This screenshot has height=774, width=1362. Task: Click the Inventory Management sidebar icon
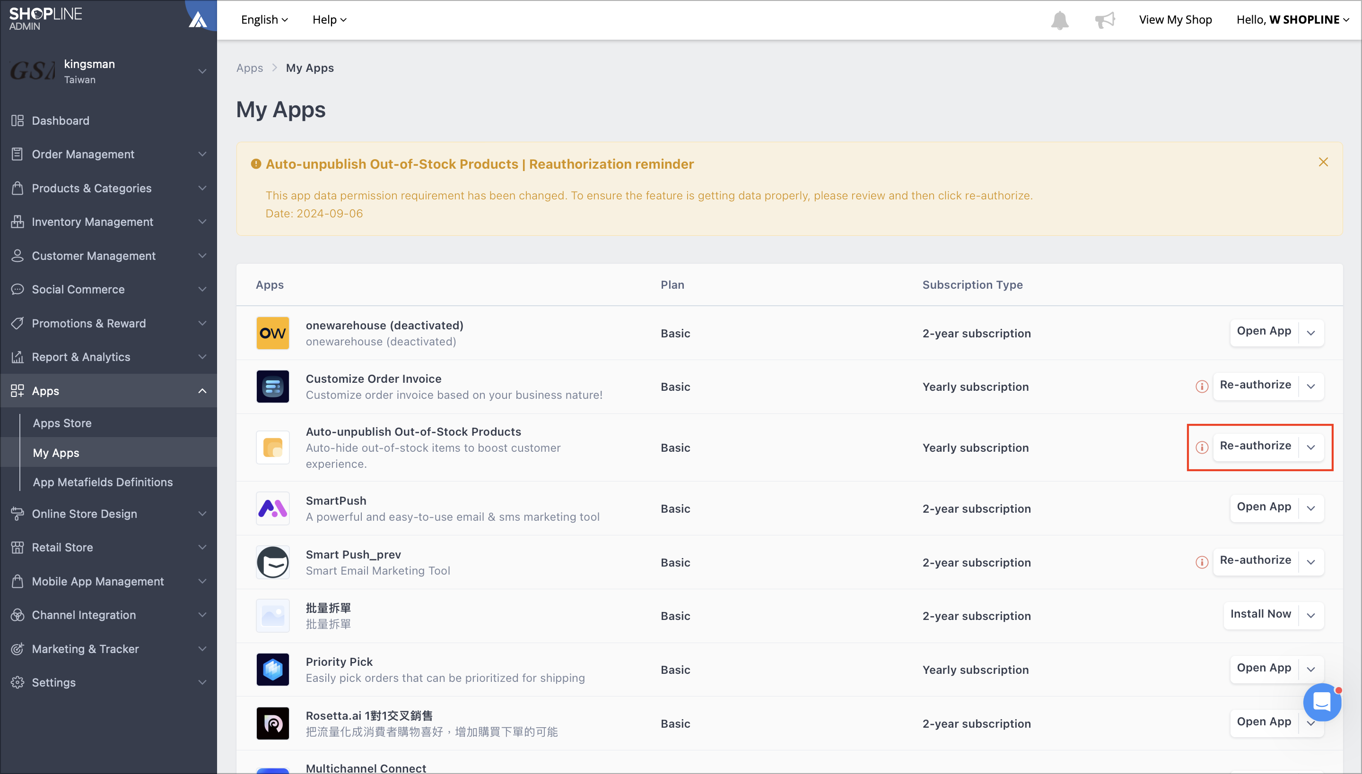pyautogui.click(x=17, y=222)
